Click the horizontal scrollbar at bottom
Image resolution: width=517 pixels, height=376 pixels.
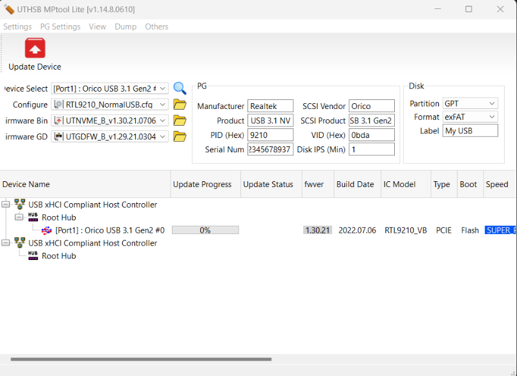click(141, 359)
